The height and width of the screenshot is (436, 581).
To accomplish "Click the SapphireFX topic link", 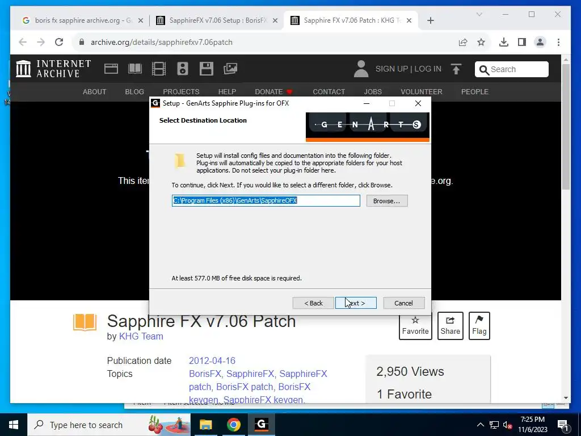I will (x=250, y=374).
